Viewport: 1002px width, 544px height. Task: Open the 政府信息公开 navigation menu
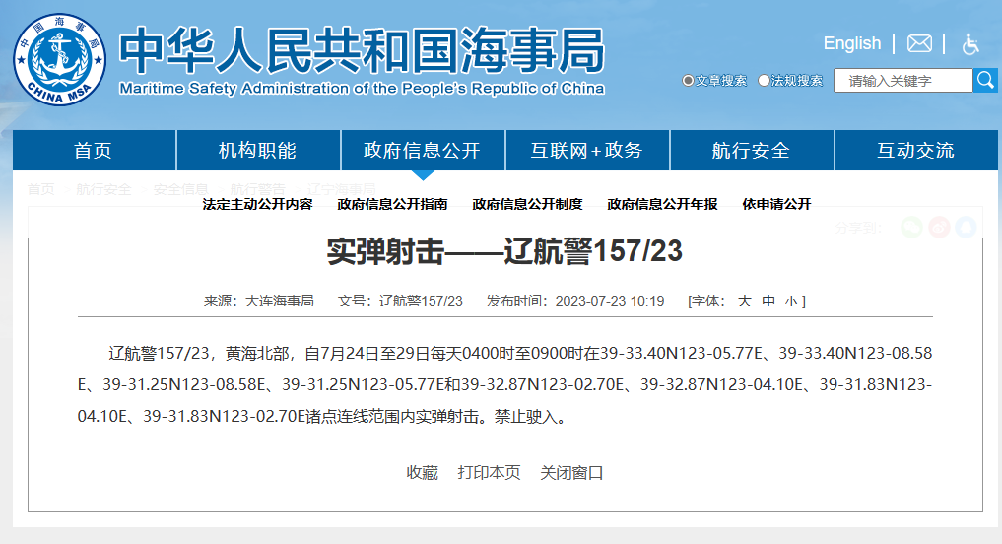click(422, 151)
